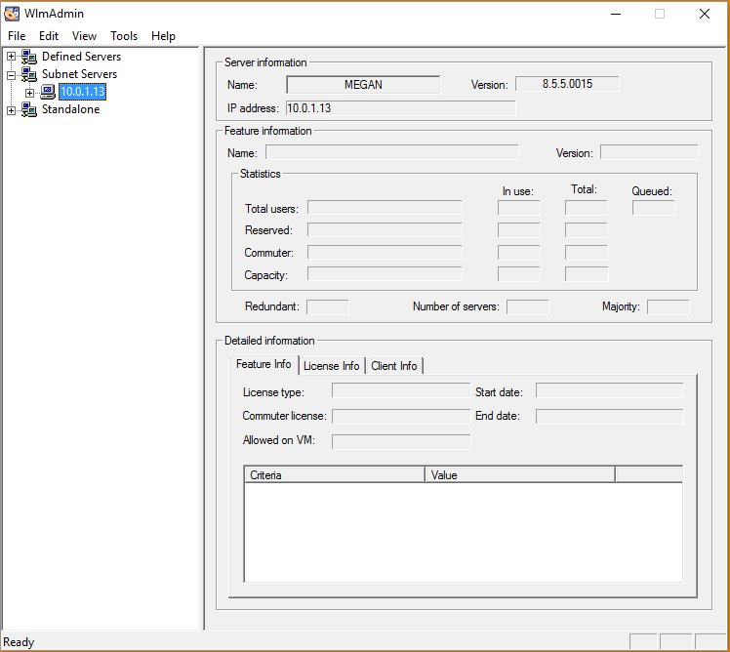Screen dimensions: 730x652
Task: Open the Tools menu
Action: (x=124, y=36)
